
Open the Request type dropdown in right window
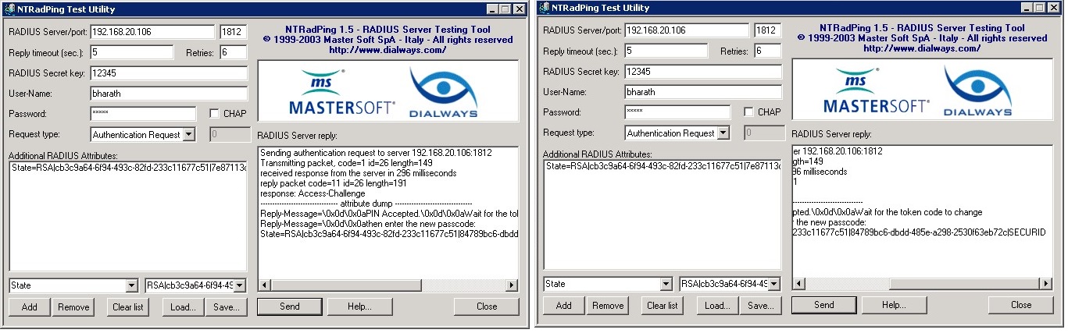click(x=723, y=133)
